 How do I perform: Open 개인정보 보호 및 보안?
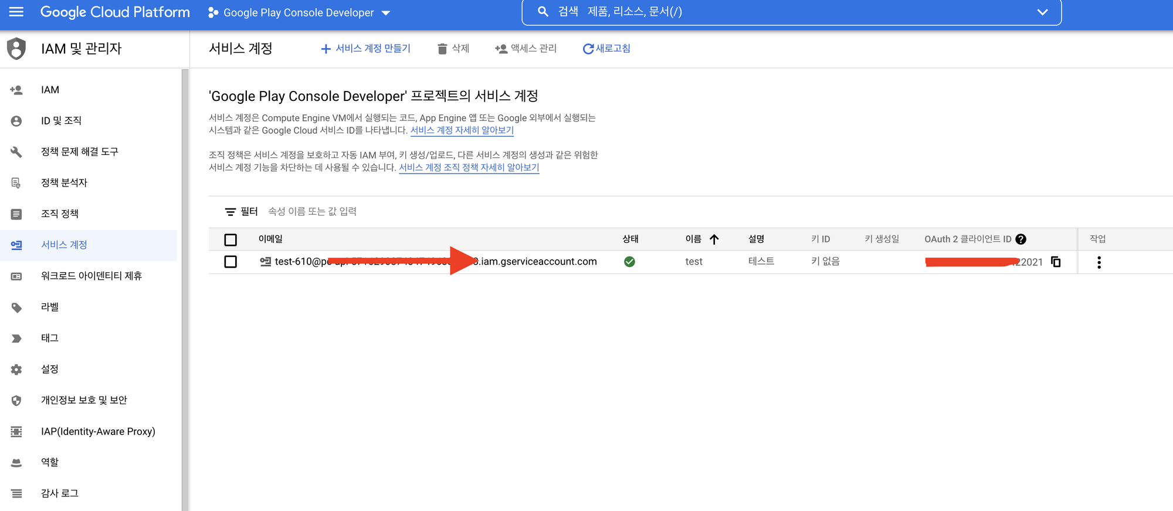84,400
